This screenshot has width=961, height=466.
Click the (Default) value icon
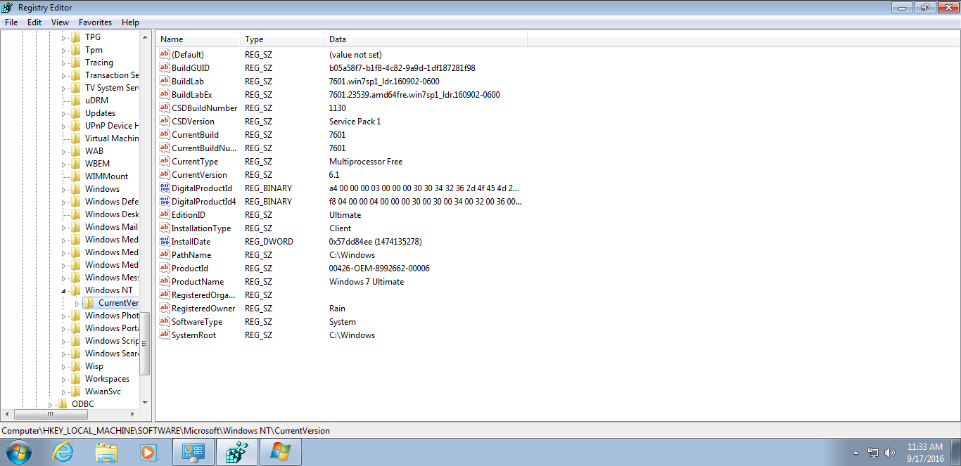pos(165,55)
